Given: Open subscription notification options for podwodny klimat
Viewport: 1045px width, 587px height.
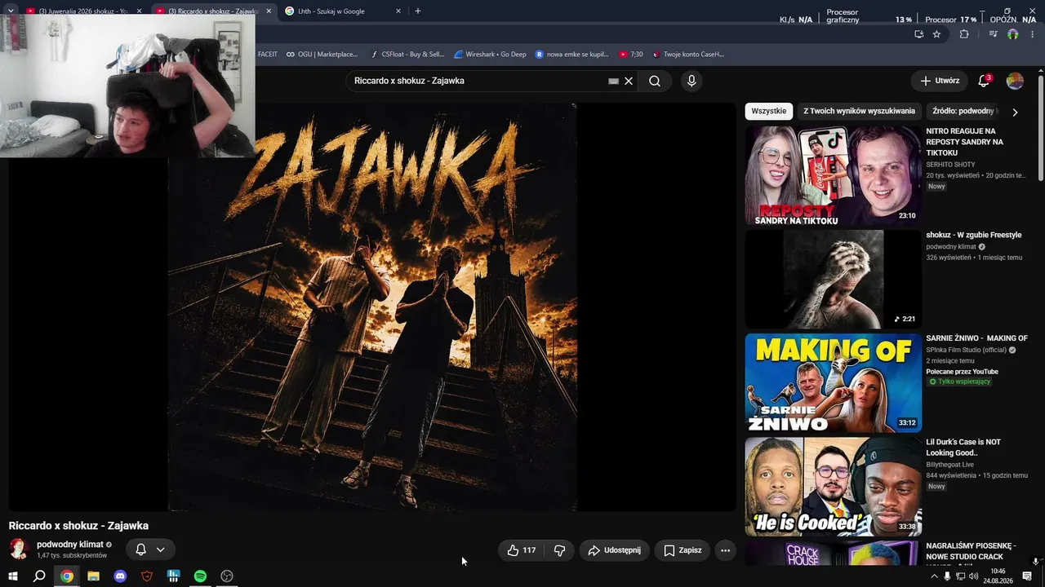Looking at the screenshot, I should (x=150, y=549).
